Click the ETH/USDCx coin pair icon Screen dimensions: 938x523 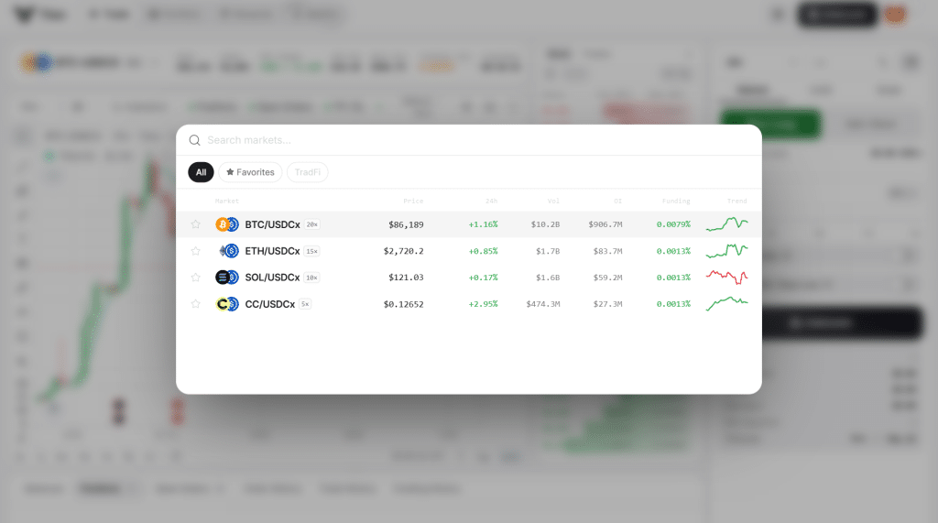click(x=227, y=251)
